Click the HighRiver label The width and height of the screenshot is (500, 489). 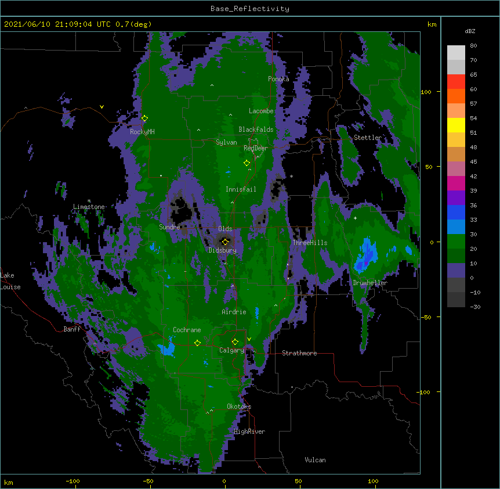pos(249,432)
